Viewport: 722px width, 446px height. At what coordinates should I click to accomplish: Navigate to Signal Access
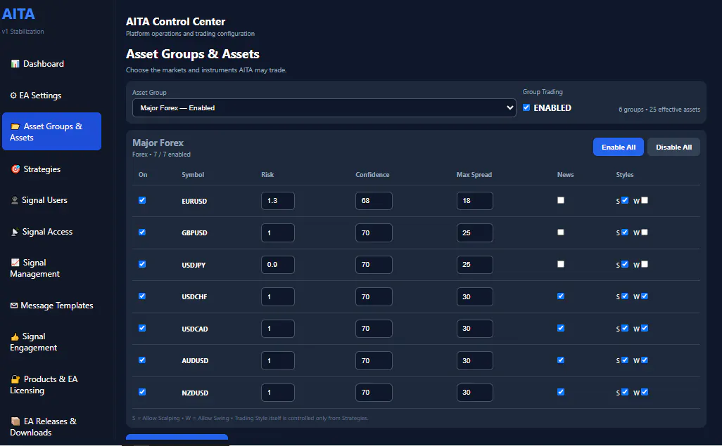tap(51, 232)
